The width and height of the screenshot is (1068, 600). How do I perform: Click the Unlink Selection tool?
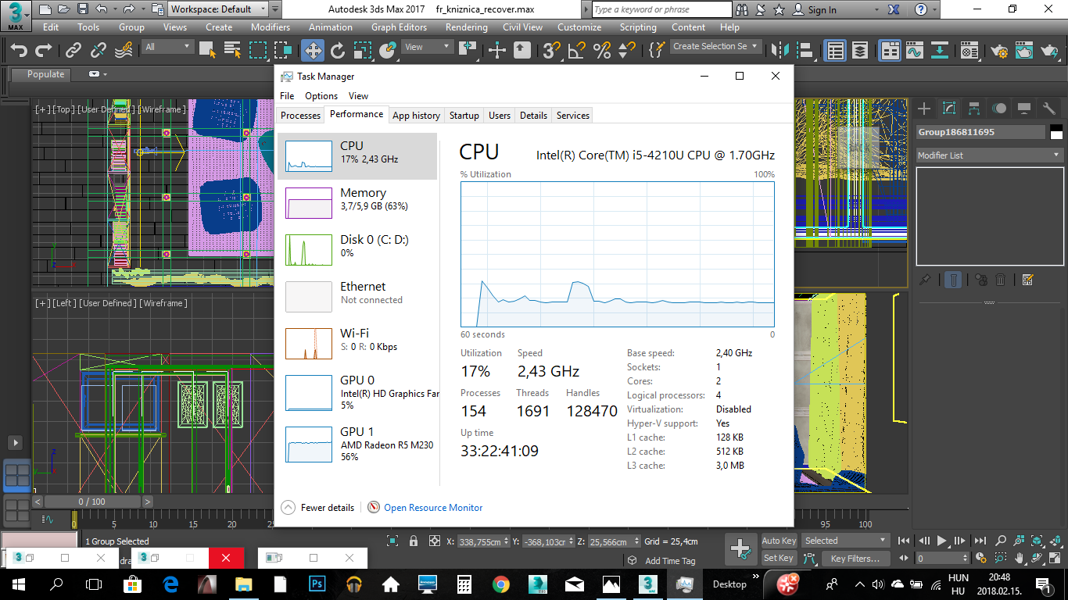point(99,51)
